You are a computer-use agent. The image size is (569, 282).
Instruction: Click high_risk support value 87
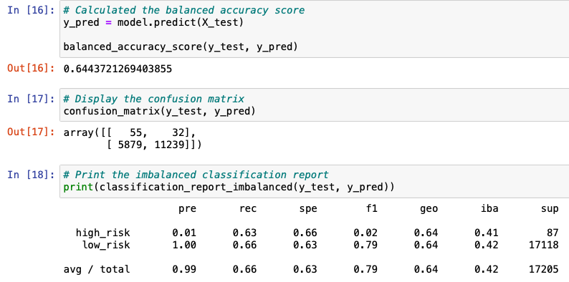tap(553, 233)
